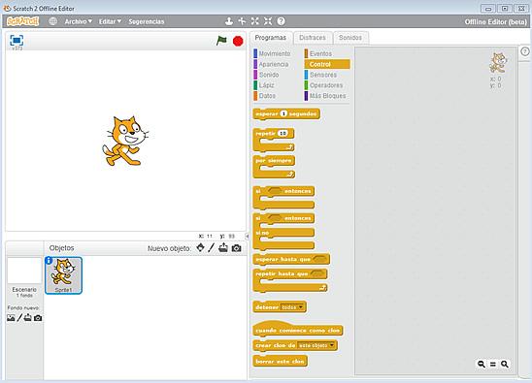Select the Datos block category
The width and height of the screenshot is (532, 383).
point(265,96)
